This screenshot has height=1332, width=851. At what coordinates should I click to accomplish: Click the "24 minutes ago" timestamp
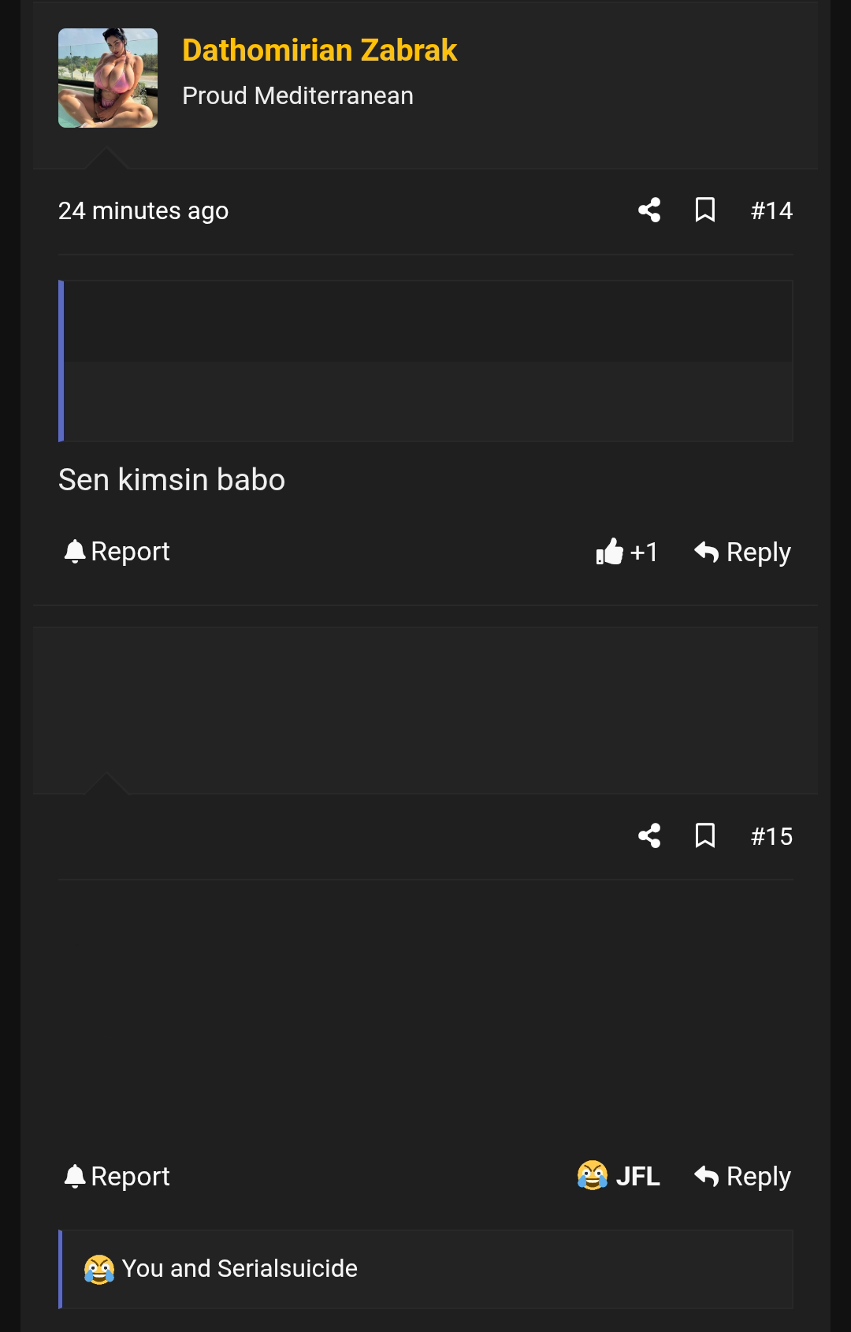(x=143, y=210)
